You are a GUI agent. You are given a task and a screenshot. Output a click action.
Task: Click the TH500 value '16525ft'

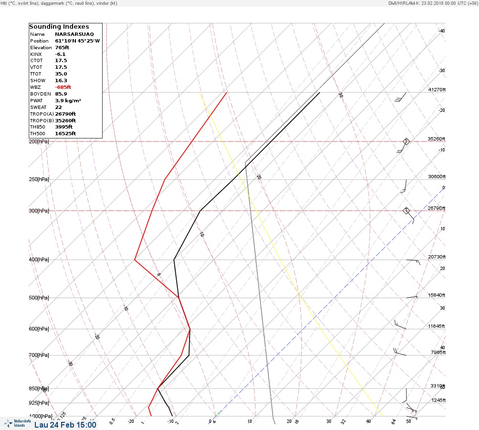65,134
